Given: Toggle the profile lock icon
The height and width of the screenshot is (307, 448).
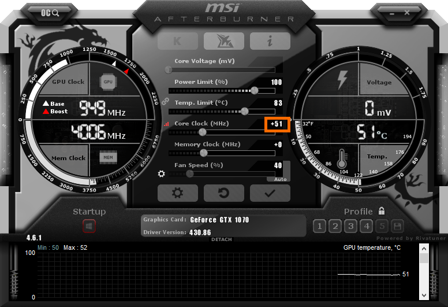Looking at the screenshot, I should (x=381, y=211).
